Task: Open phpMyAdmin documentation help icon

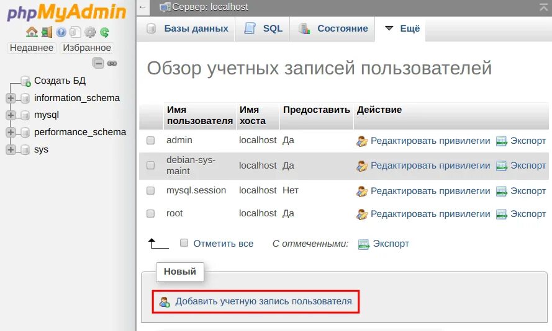Action: (61, 32)
